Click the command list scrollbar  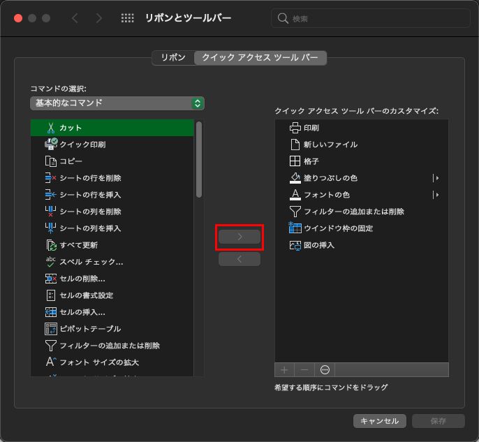click(x=199, y=161)
